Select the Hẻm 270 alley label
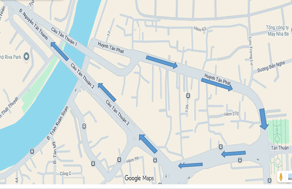This screenshot has height=189, width=292. point(231,114)
